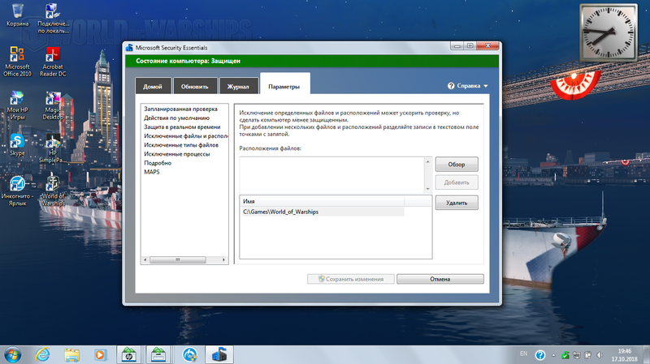Click the settings list's horizontal scrollbar thumb
This screenshot has height=364, width=650.
coord(178,259)
